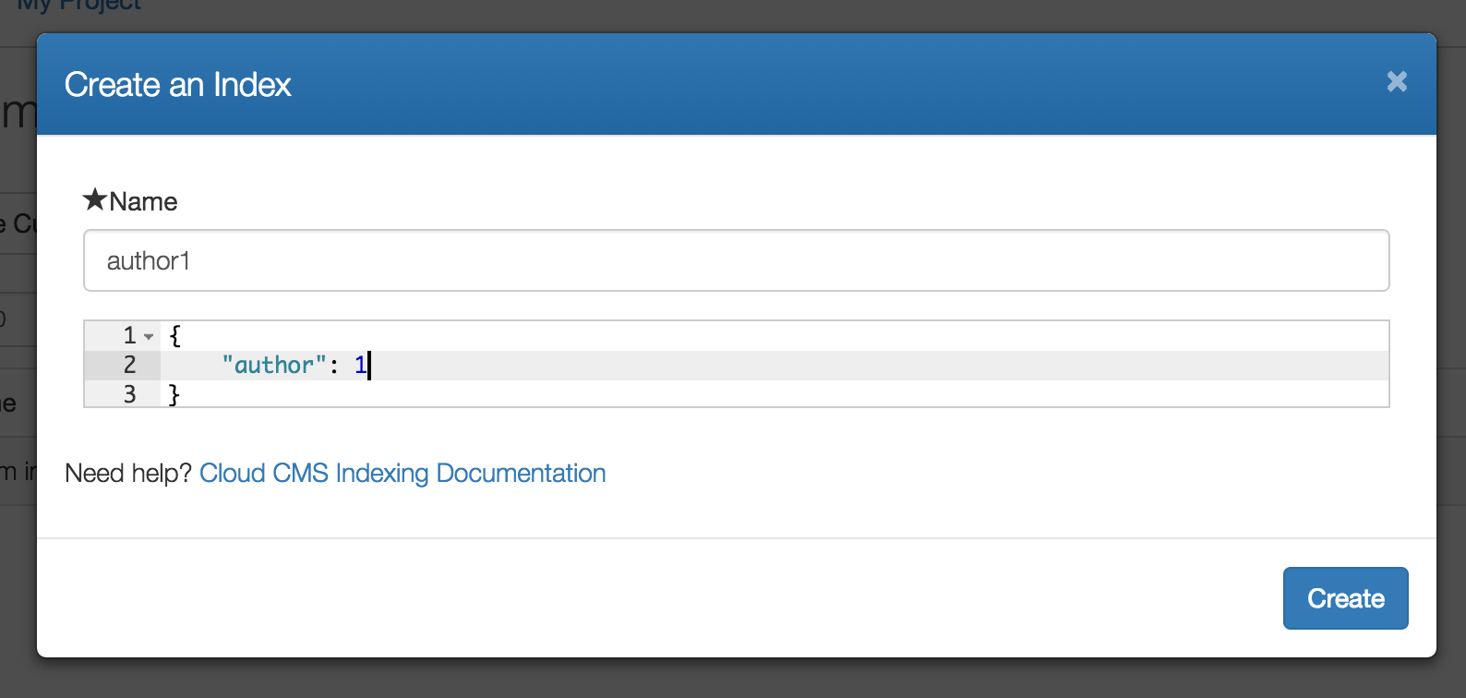Click line number 2 in gutter
This screenshot has width=1466, height=698.
(x=129, y=365)
